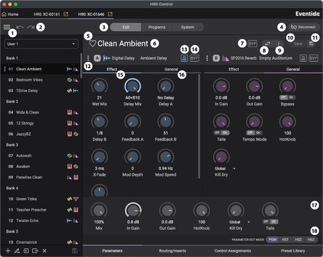Swap algorithms A and B icon
Image resolution: width=323 pixels, height=257 pixels.
coord(268,44)
